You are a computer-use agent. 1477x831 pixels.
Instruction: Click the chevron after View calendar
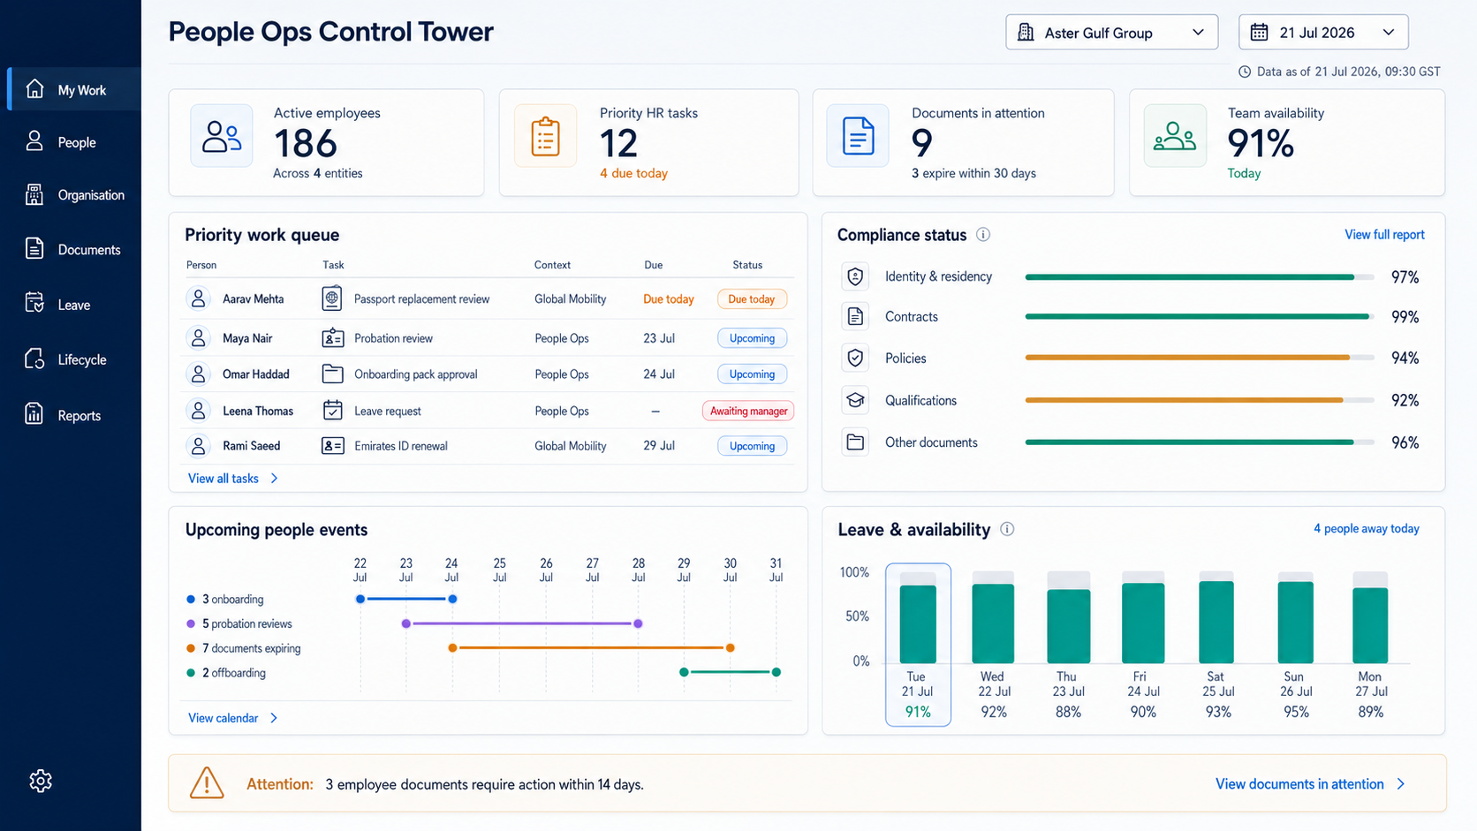click(274, 718)
